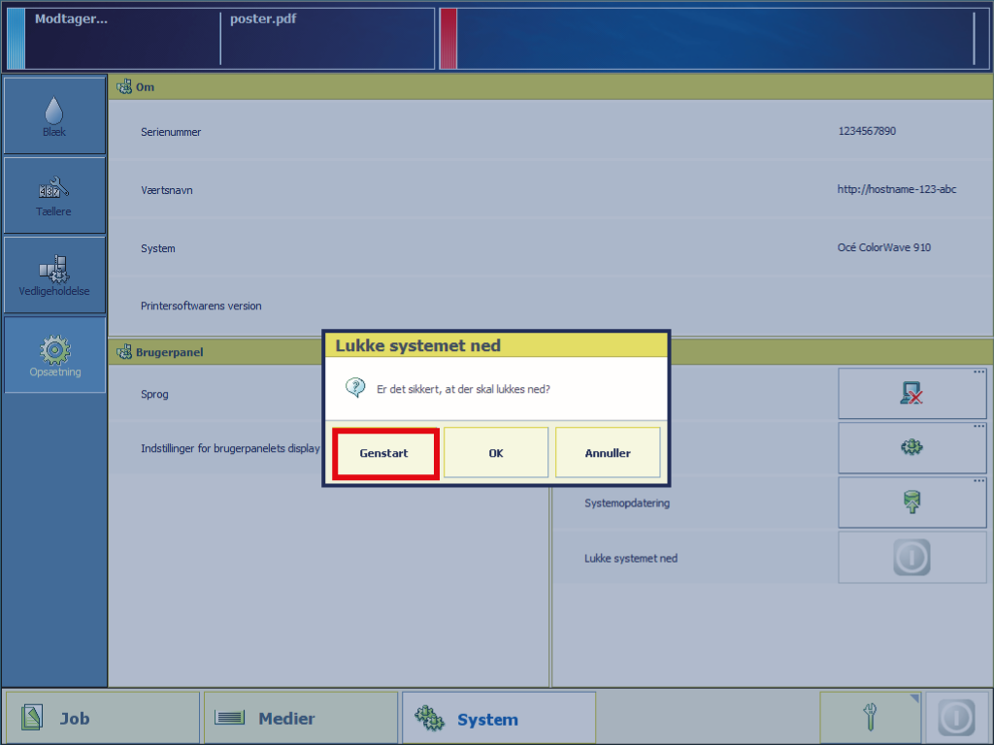Click the Genstart button in the dialog
The image size is (994, 745).
click(384, 453)
